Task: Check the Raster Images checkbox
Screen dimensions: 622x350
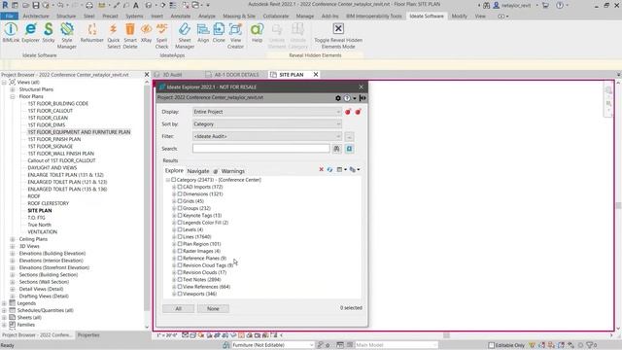Action: point(180,251)
